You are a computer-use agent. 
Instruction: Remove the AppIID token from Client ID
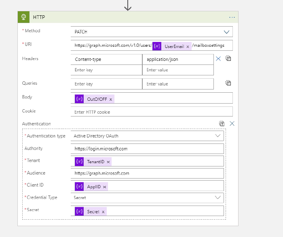(105, 187)
